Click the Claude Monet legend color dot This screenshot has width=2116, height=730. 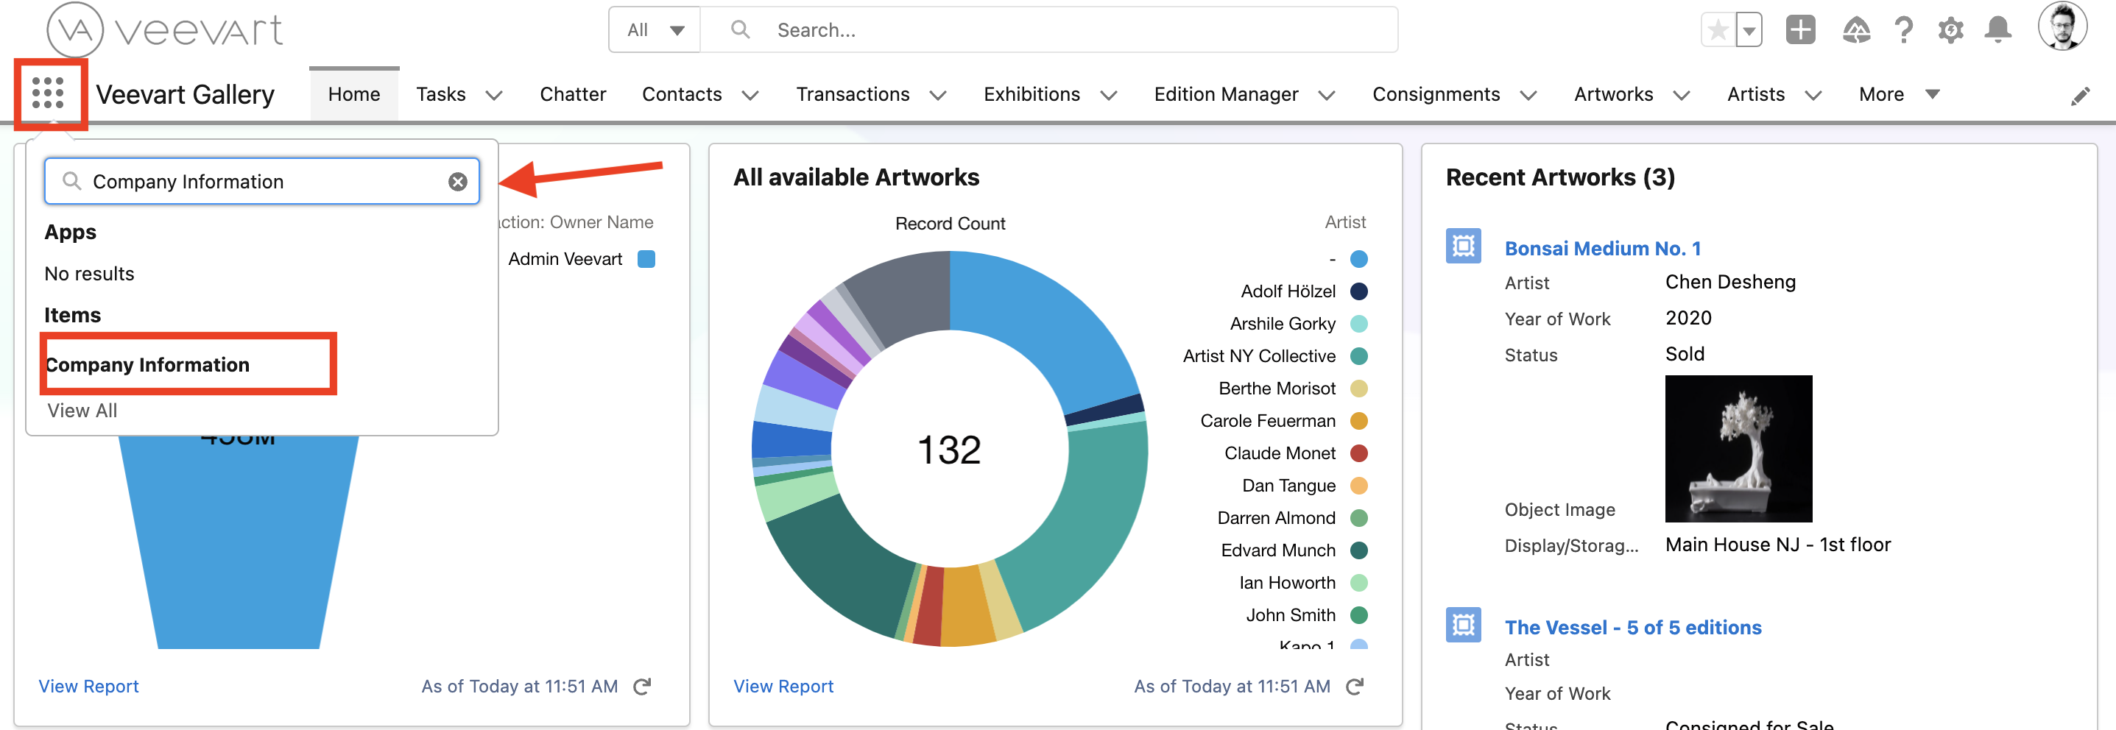(x=1358, y=453)
